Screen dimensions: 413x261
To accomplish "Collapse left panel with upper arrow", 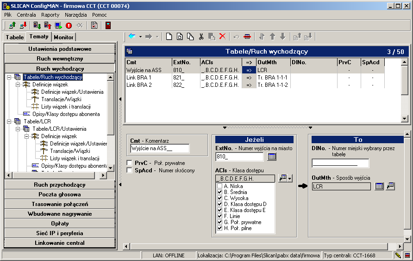I will tap(120, 99).
